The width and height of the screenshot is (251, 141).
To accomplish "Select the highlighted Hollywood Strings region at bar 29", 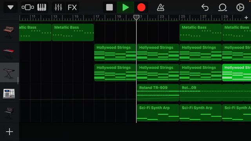I will [x=236, y=72].
